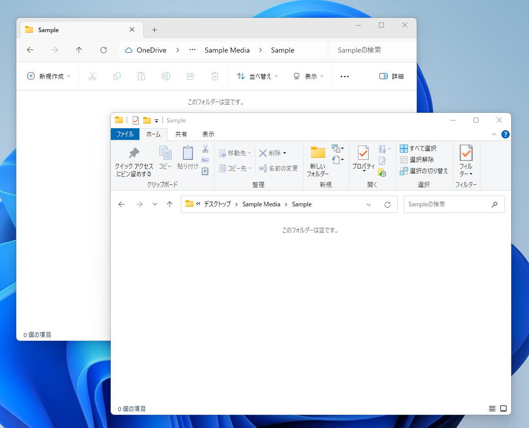Open the ファイル tab
Screen dimensions: 529x428
[x=125, y=134]
